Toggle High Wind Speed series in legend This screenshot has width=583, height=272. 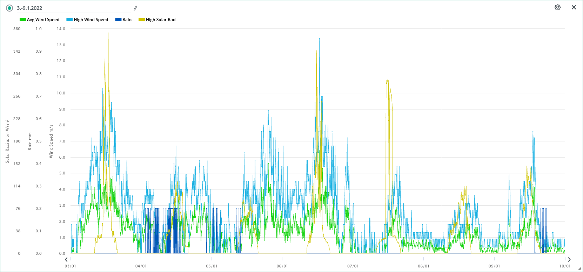tap(91, 20)
